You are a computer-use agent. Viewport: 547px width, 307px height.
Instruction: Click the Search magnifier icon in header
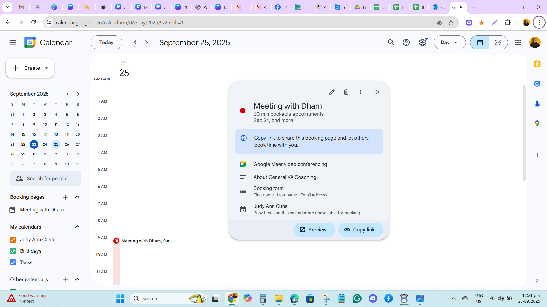tap(391, 42)
